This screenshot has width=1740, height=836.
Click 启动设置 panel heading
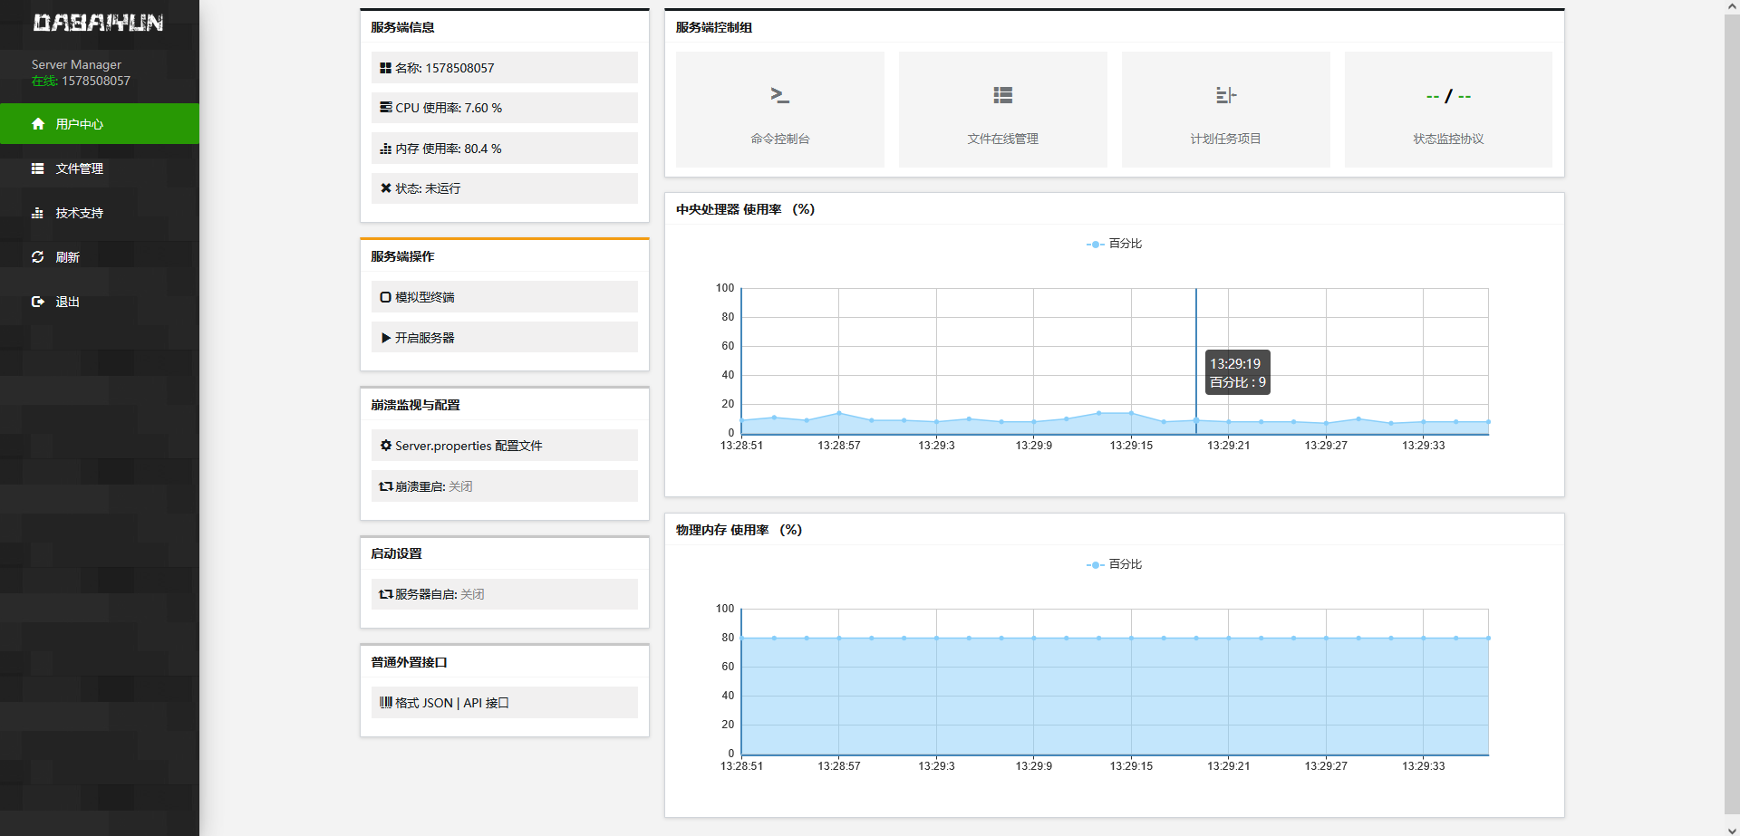[x=396, y=553]
